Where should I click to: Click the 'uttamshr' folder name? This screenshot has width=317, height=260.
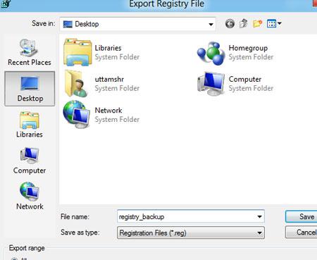109,80
